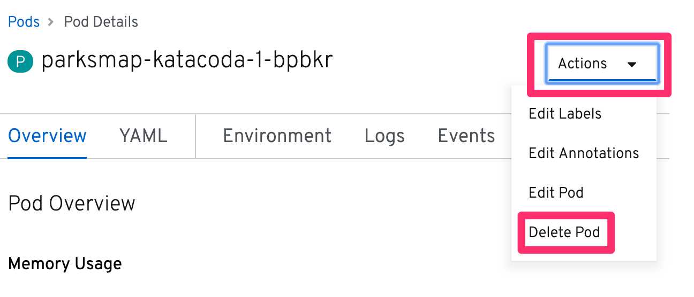Select Edit Labels from the menu
The width and height of the screenshot is (694, 297).
[565, 114]
